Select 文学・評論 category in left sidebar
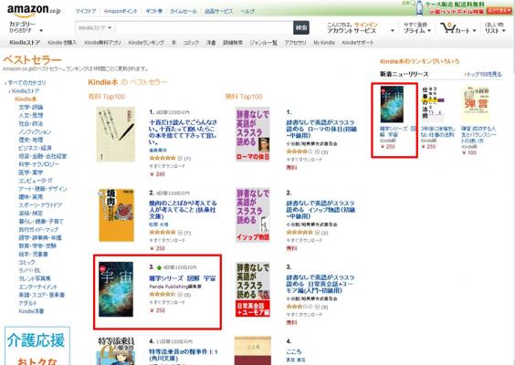This screenshot has width=515, height=365. [x=31, y=108]
